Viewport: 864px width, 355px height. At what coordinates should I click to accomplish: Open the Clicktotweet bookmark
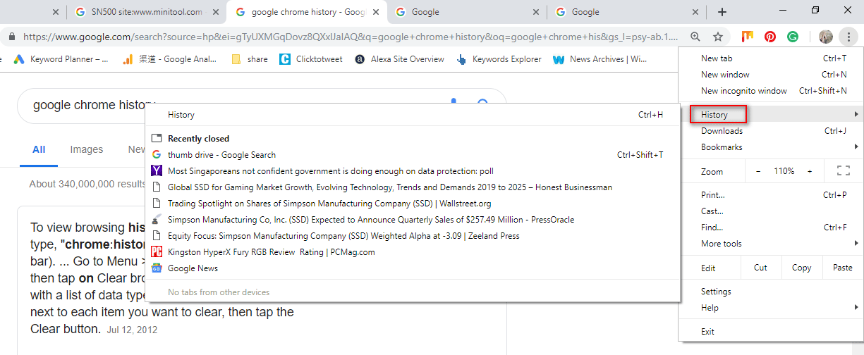[311, 59]
